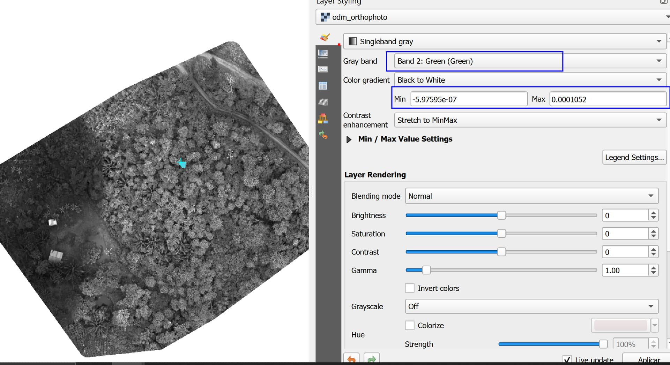
Task: Click the undo styling arrow
Action: tap(351, 359)
